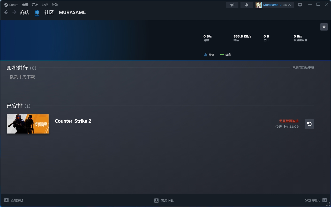Click the 0 B 总计 value

266,36
